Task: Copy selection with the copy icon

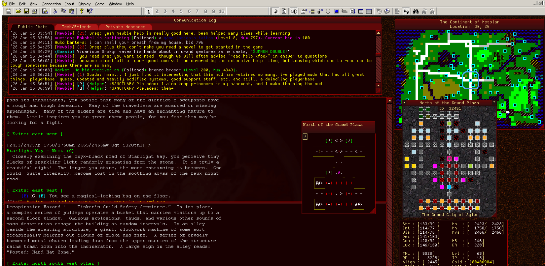Action: tap(63, 11)
